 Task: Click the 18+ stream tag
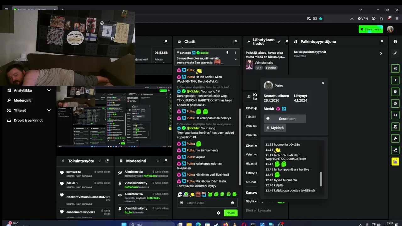(258, 68)
